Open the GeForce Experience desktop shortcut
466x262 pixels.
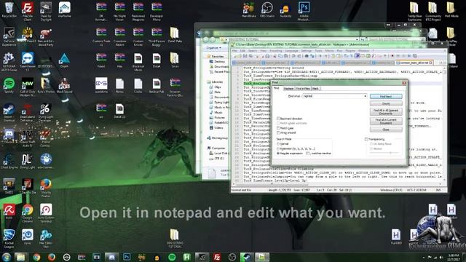(9, 36)
